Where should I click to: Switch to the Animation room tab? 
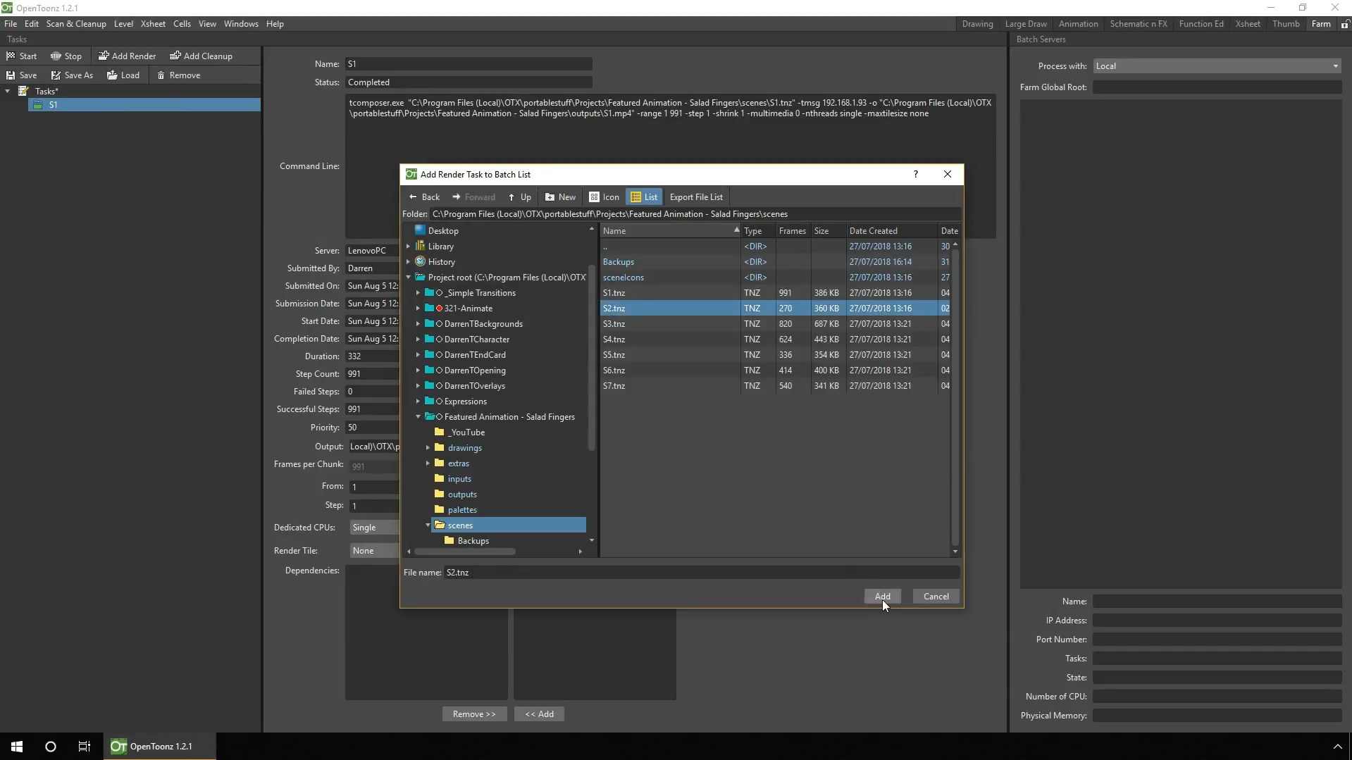[x=1078, y=24]
